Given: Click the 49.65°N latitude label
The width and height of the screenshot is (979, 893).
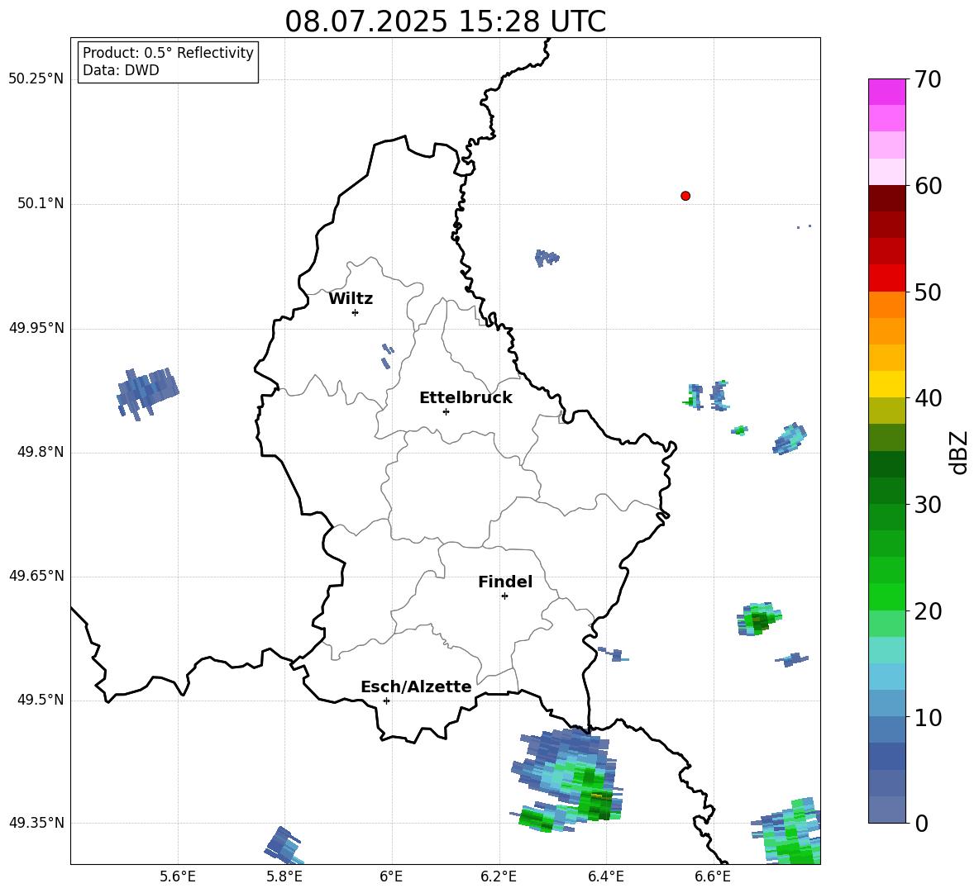Looking at the screenshot, I should pyautogui.click(x=36, y=576).
